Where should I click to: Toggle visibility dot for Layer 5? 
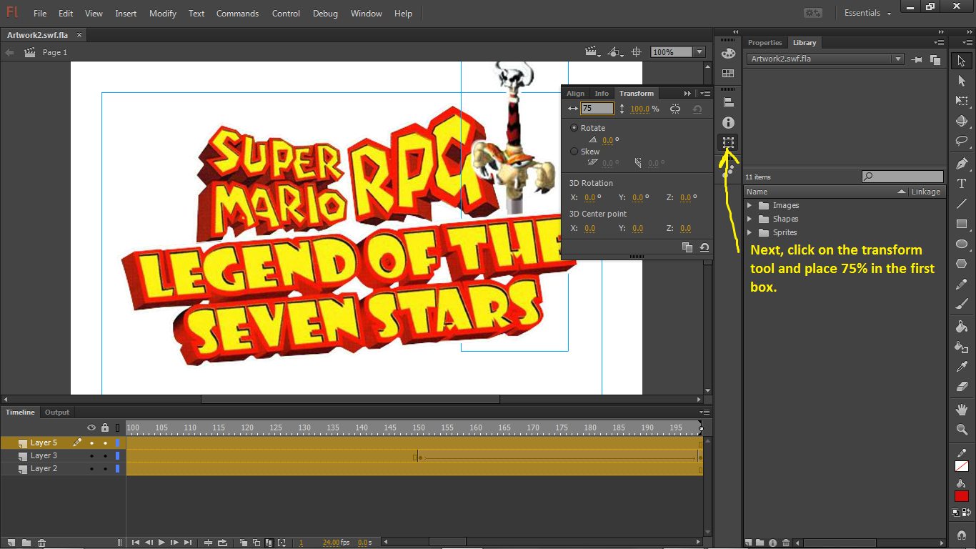point(91,443)
